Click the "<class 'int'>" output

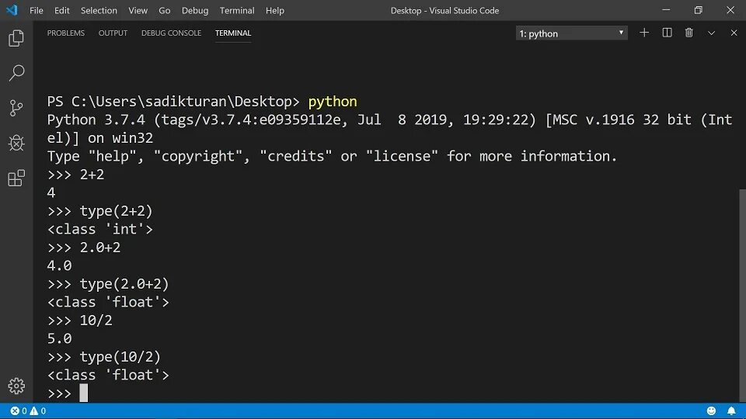(100, 230)
